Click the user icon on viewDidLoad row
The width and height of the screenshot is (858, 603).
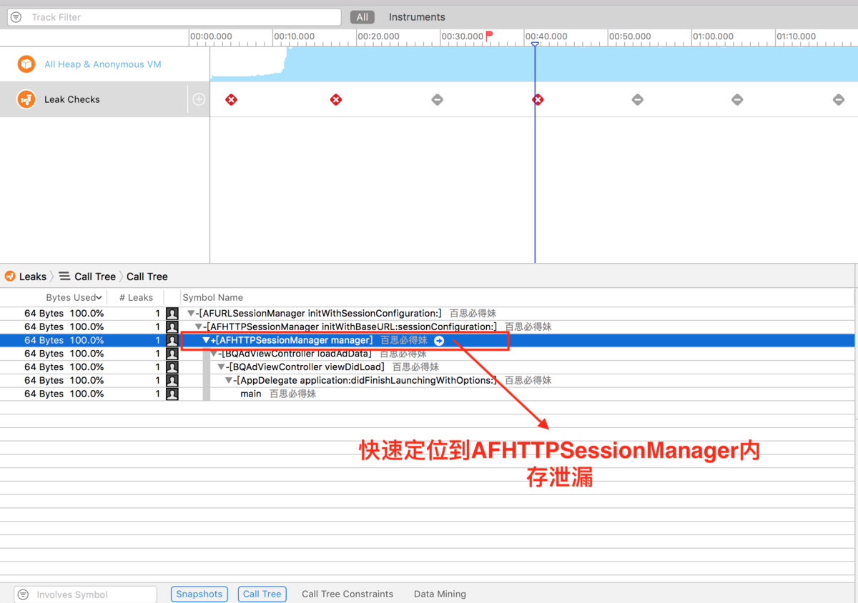172,367
